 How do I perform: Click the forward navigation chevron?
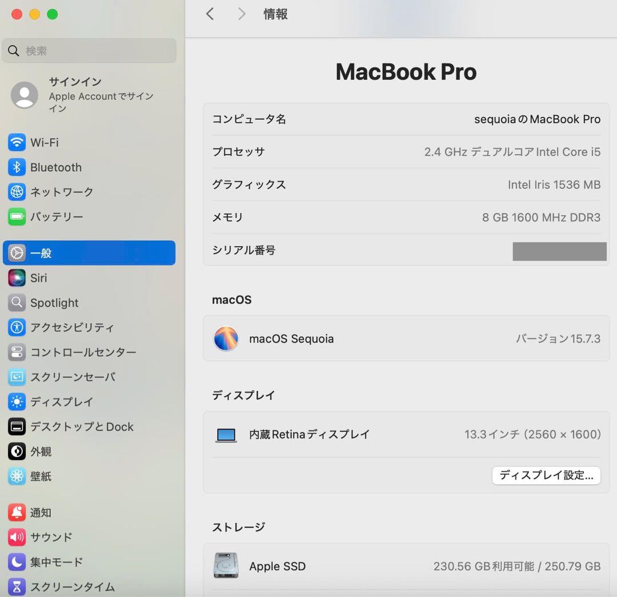coord(241,14)
